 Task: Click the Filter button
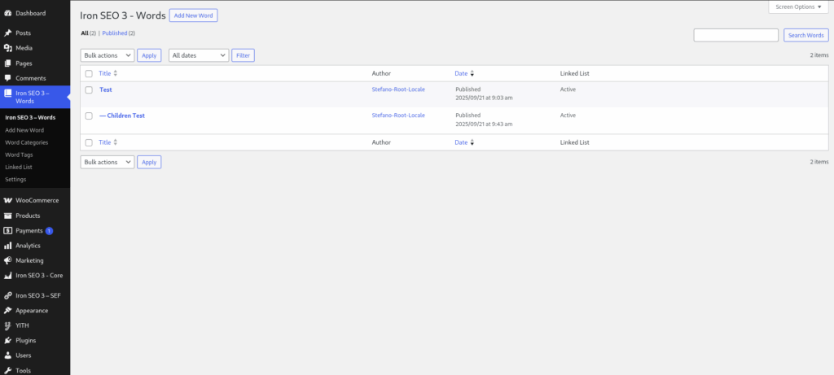tap(243, 55)
